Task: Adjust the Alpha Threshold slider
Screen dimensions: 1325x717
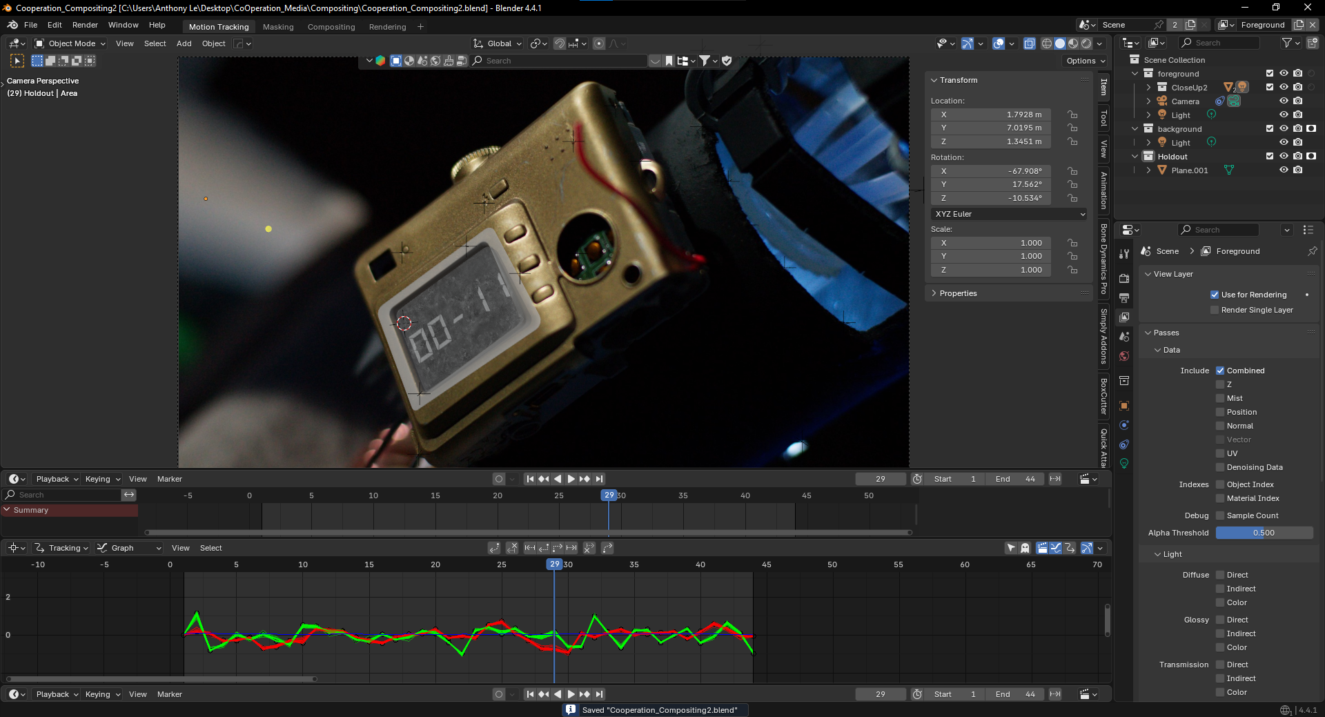Action: tap(1264, 533)
